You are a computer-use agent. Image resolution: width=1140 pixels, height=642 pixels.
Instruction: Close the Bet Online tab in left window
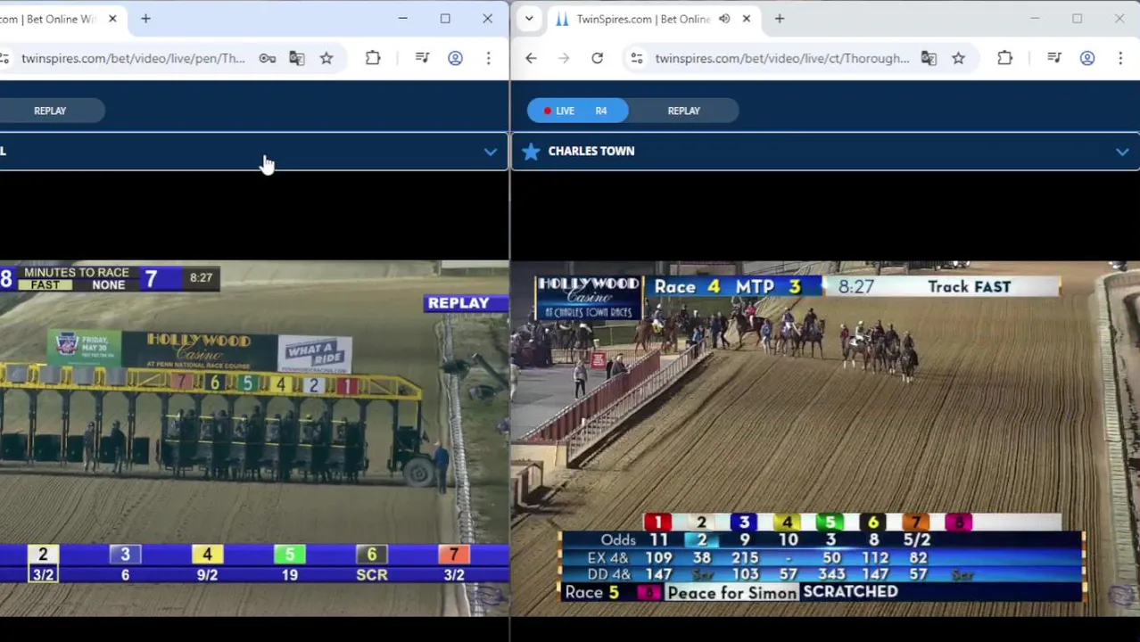click(112, 19)
